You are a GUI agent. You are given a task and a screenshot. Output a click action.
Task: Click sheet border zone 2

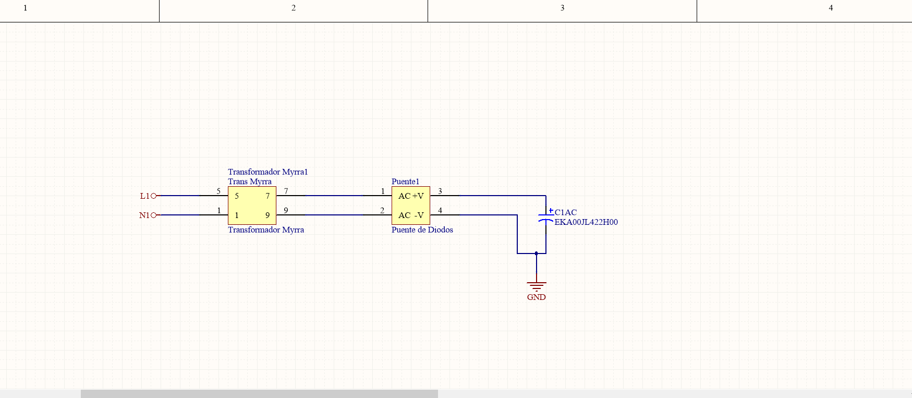click(x=294, y=8)
